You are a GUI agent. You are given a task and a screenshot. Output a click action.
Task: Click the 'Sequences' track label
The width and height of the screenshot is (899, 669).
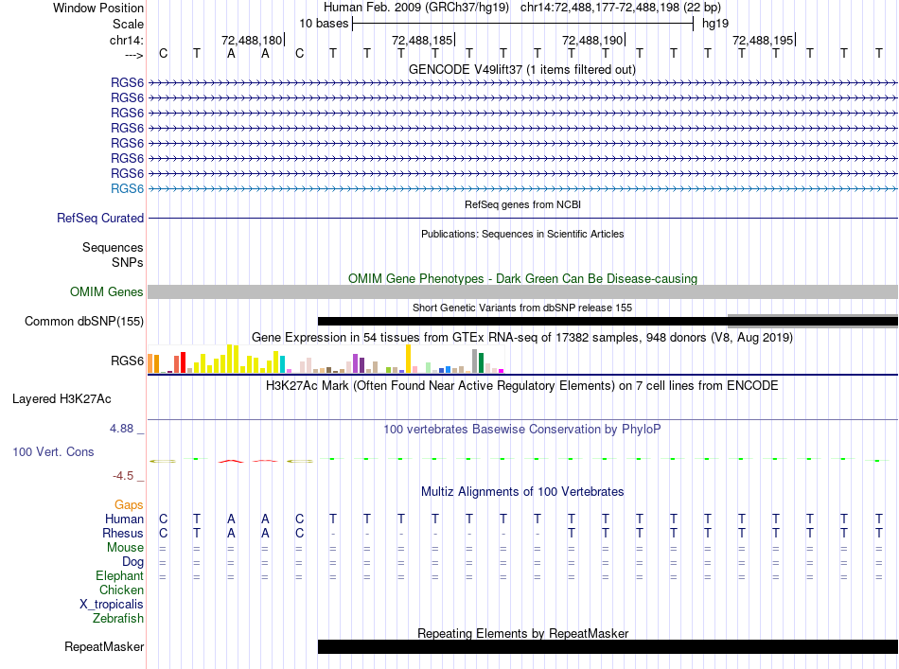(x=113, y=247)
